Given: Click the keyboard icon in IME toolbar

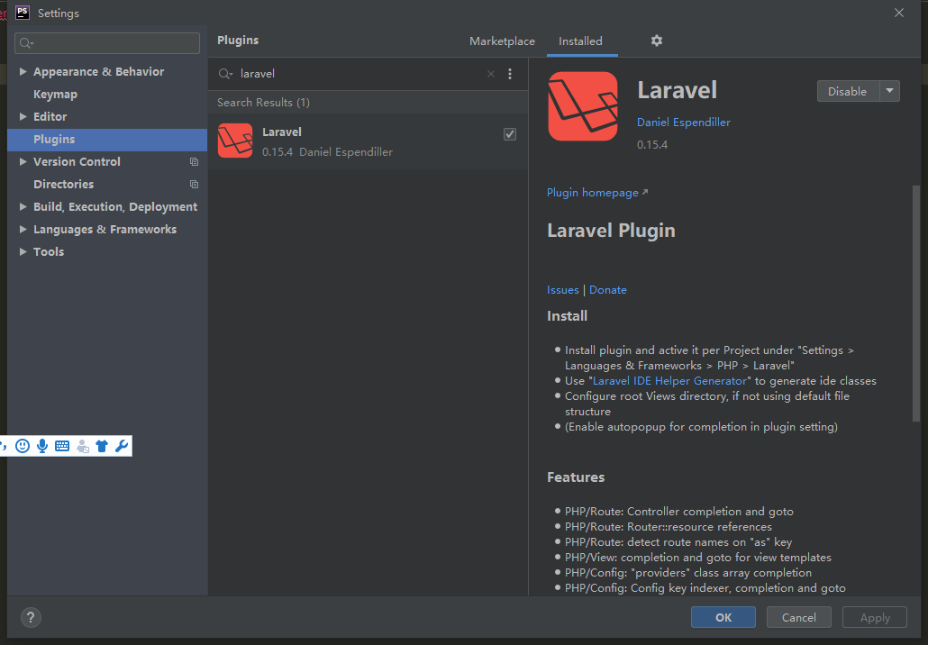Looking at the screenshot, I should pos(62,446).
